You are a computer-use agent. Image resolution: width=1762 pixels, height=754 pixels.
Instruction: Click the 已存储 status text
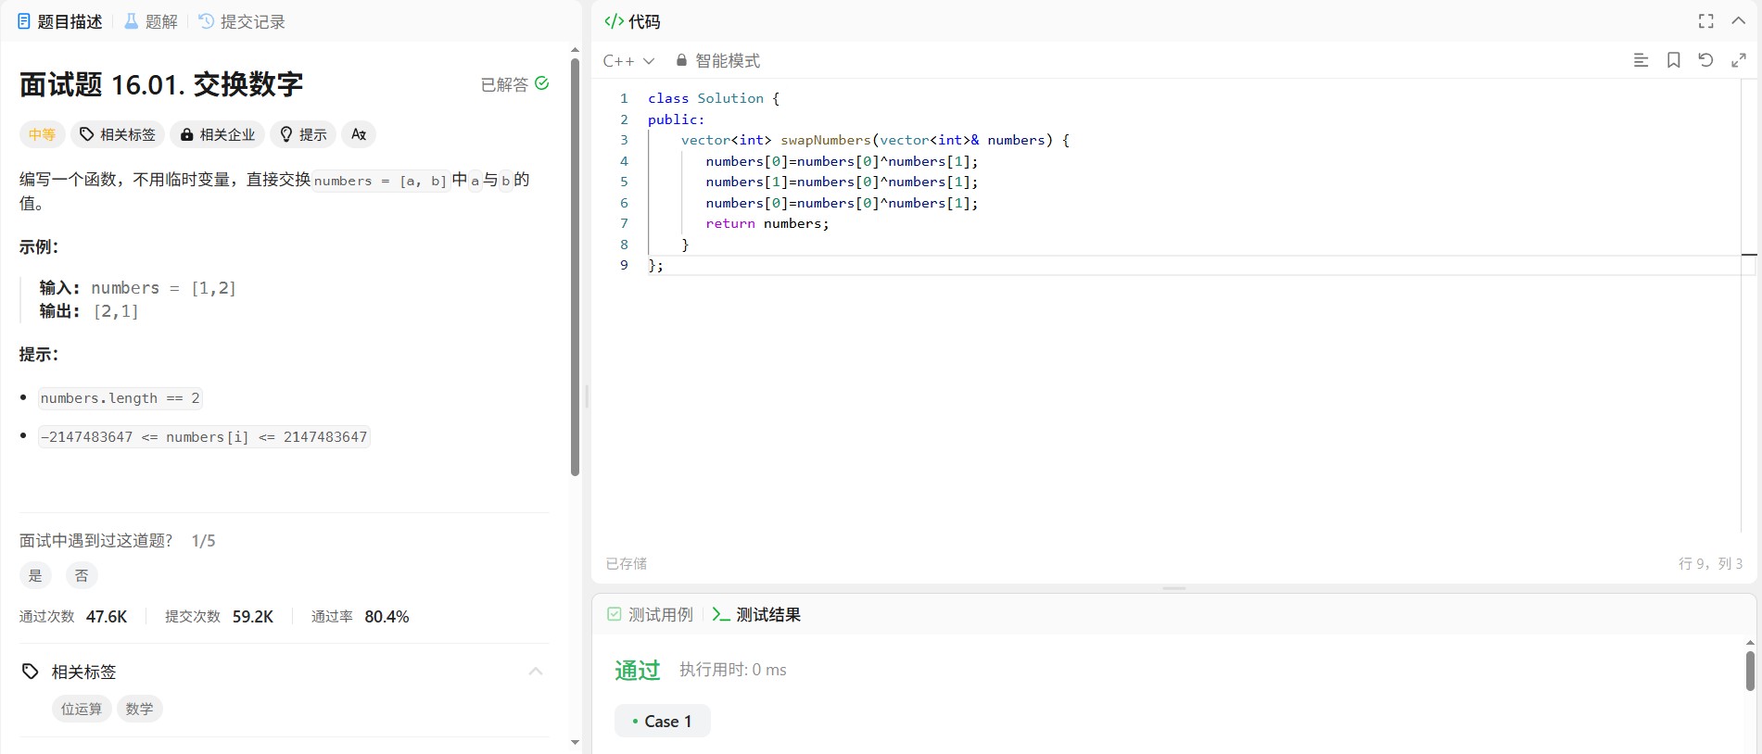627,563
